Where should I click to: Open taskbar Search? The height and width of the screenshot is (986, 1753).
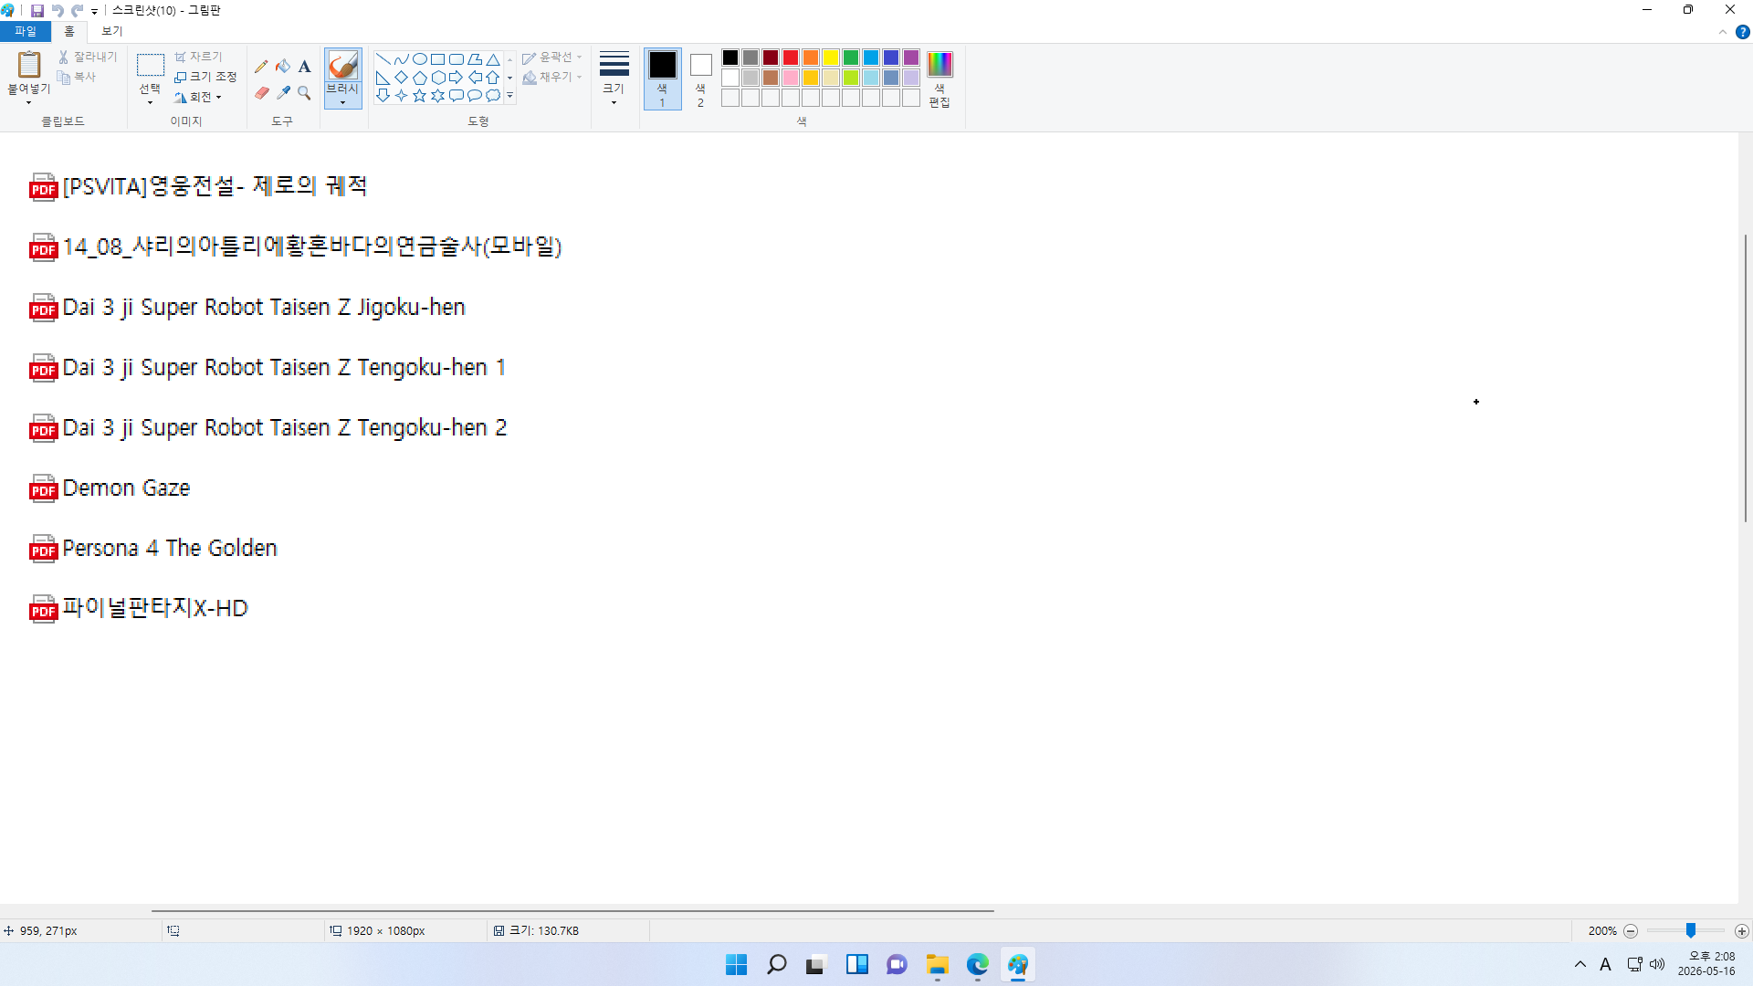point(777,965)
